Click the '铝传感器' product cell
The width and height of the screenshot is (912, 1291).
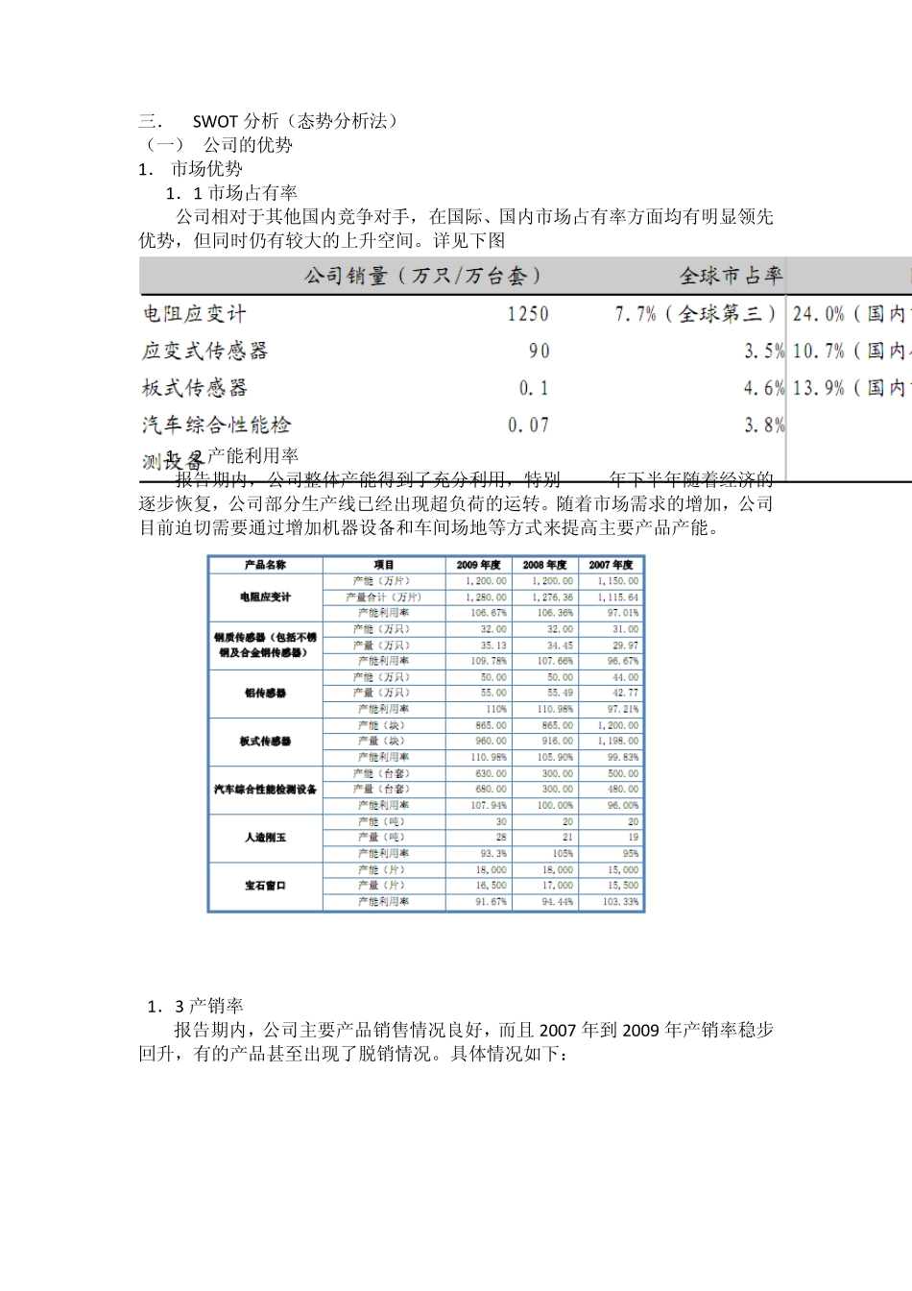point(265,694)
